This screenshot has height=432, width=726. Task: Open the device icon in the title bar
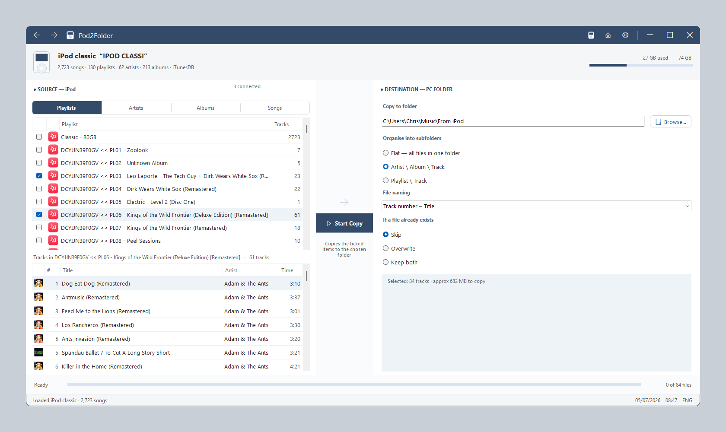pos(591,35)
